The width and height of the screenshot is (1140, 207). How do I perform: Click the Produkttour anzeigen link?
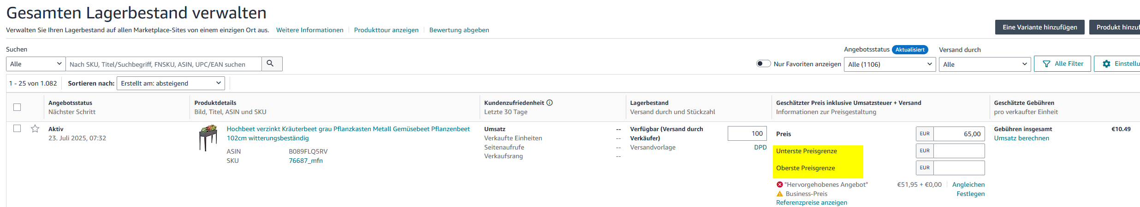pos(386,30)
